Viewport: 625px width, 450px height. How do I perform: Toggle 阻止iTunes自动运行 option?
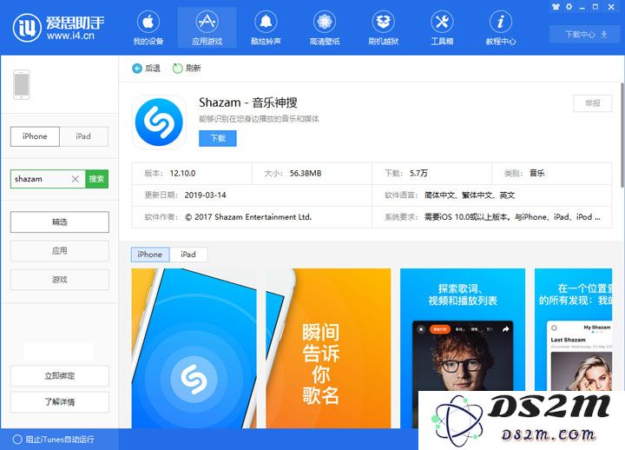point(54,440)
